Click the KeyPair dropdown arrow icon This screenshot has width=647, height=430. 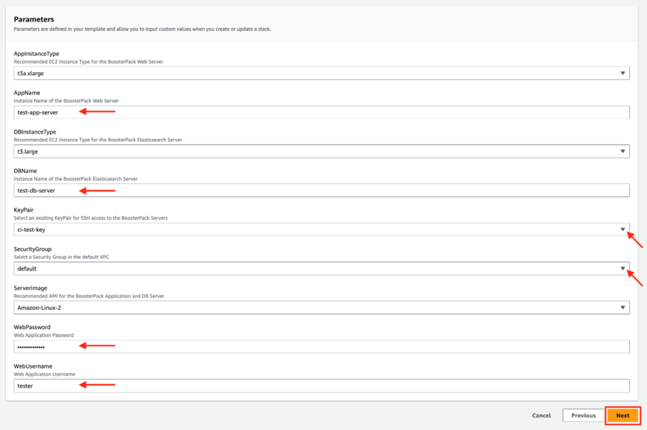coord(622,229)
